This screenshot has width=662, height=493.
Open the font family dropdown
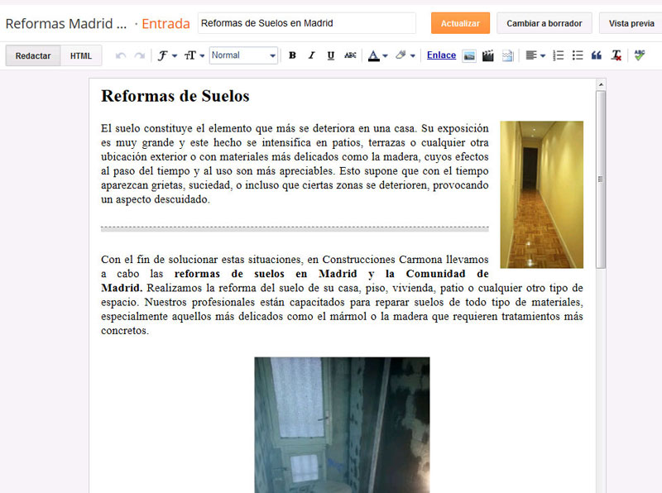click(167, 55)
